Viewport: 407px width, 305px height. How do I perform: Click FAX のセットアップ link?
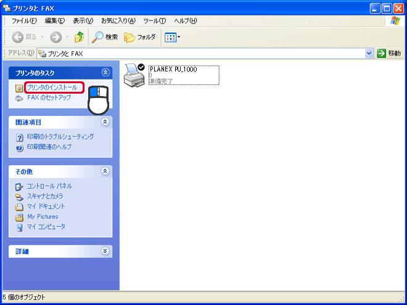coord(49,98)
